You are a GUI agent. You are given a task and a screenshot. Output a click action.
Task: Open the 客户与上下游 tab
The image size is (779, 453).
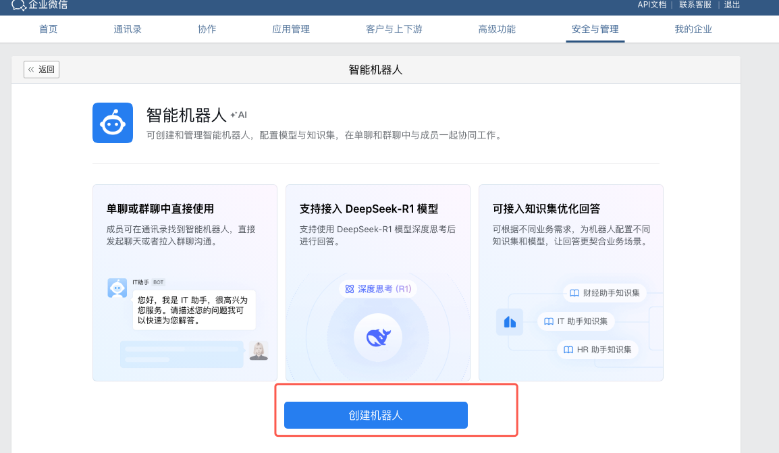click(394, 29)
